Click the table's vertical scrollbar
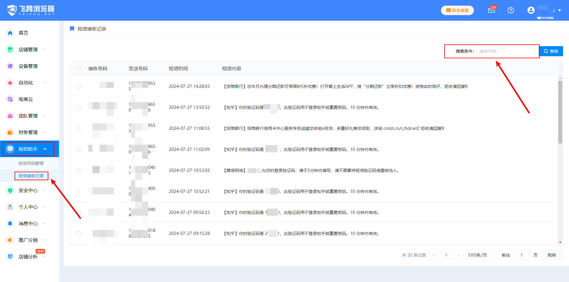The height and width of the screenshot is (282, 569). (560, 112)
